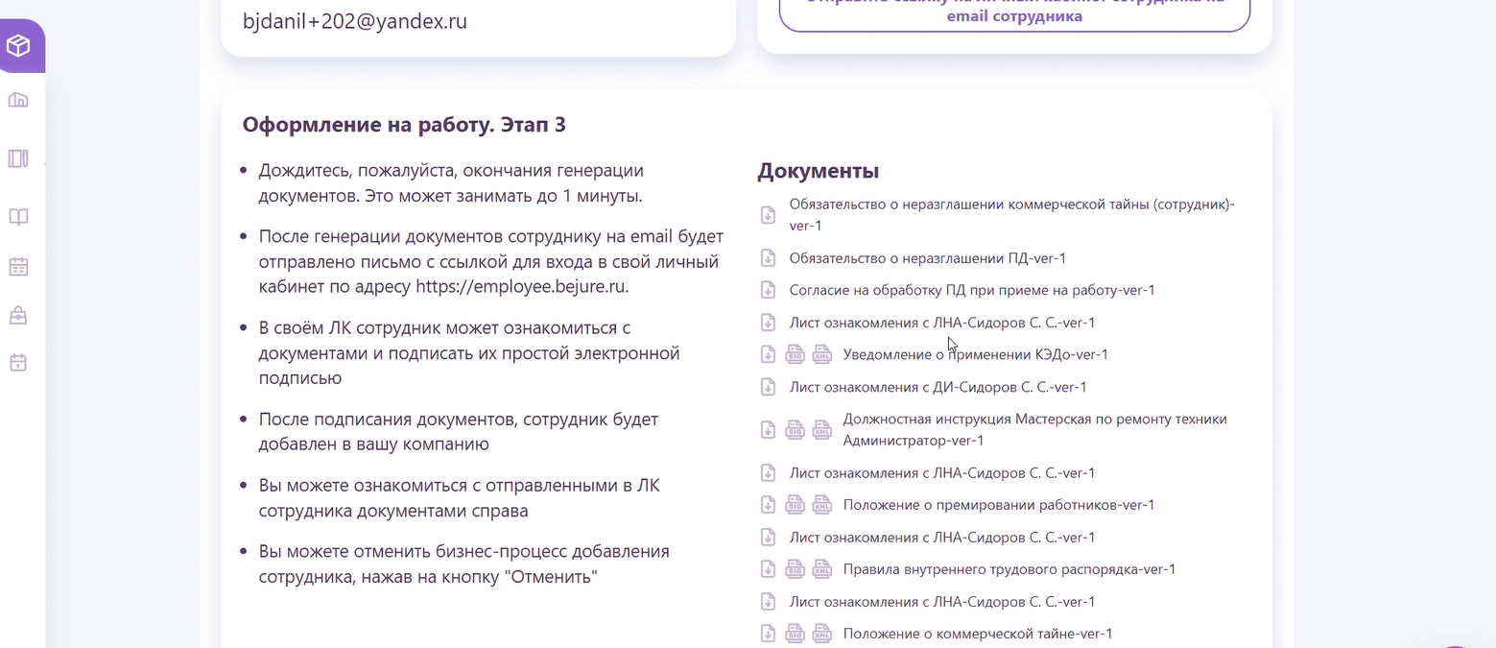Download Должностная инструкция document icon
This screenshot has height=648, width=1496.
pos(768,430)
